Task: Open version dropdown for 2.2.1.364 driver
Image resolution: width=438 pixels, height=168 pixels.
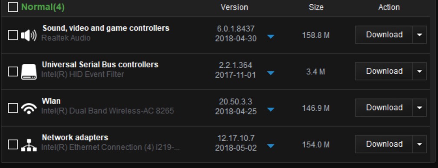Action: pyautogui.click(x=270, y=73)
